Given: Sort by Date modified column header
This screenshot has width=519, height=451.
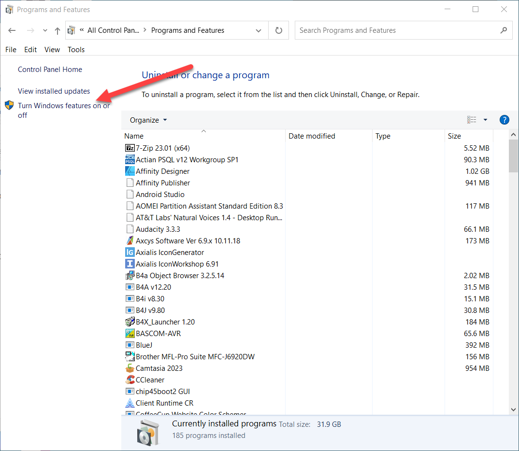Looking at the screenshot, I should [x=329, y=136].
